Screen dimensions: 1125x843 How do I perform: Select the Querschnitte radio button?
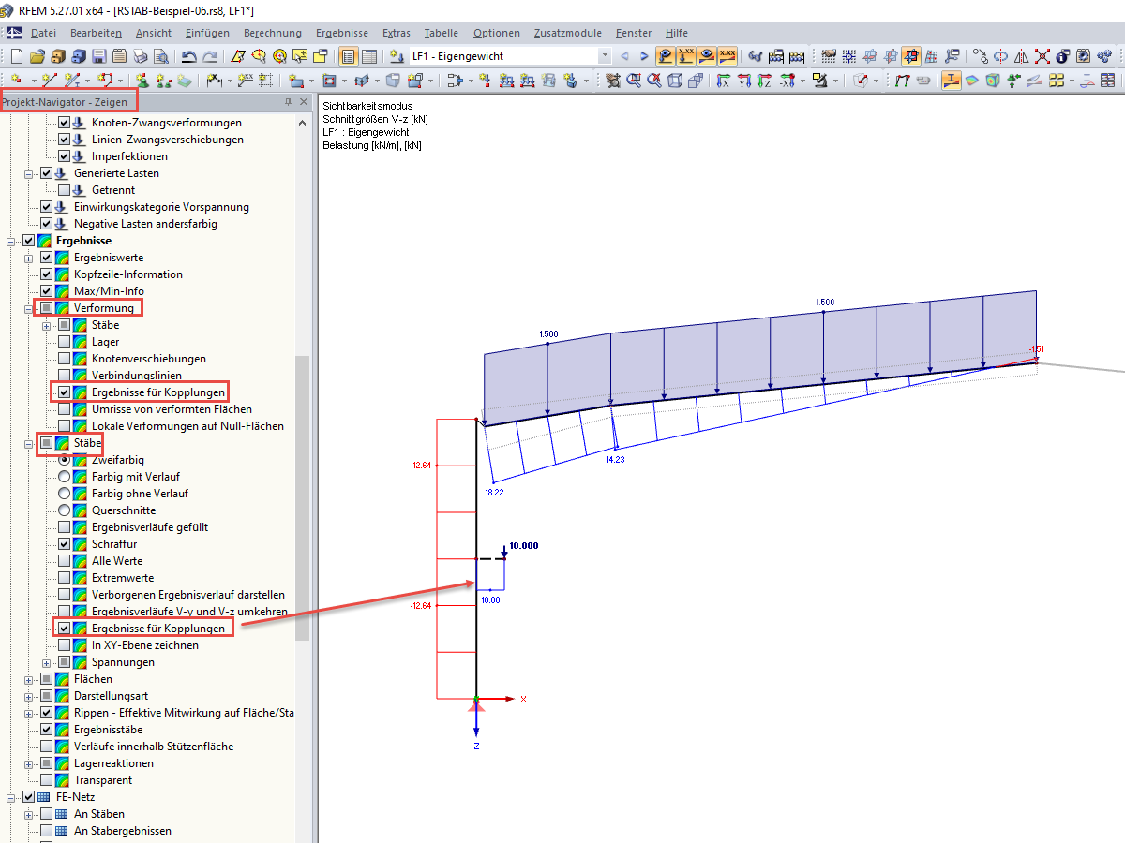65,510
